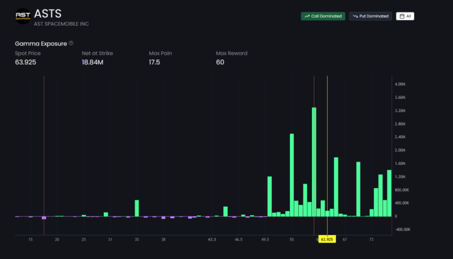Click the AST SpaceMobile logo icon
Screen dimensions: 453x259
(x=23, y=16)
